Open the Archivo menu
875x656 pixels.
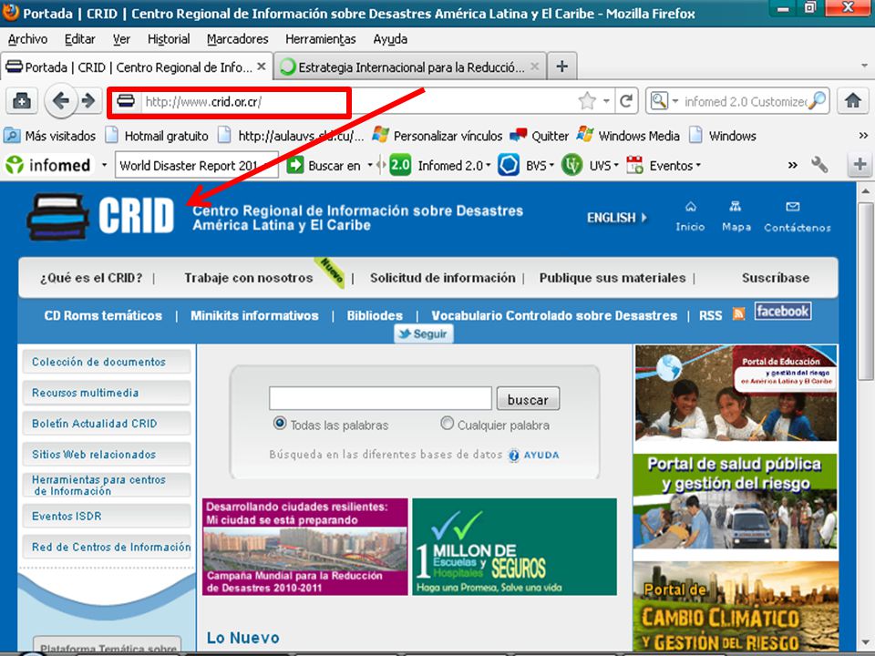27,39
